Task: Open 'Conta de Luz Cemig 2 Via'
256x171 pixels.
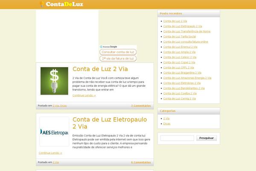Action: [x=180, y=98]
